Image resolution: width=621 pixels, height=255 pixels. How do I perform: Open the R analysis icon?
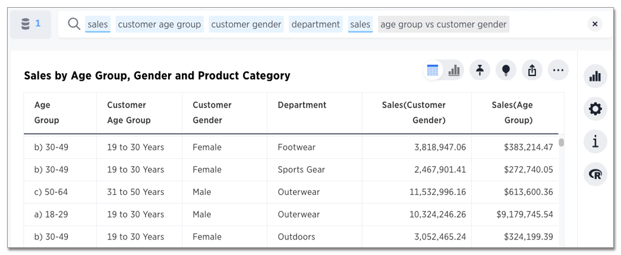[595, 174]
